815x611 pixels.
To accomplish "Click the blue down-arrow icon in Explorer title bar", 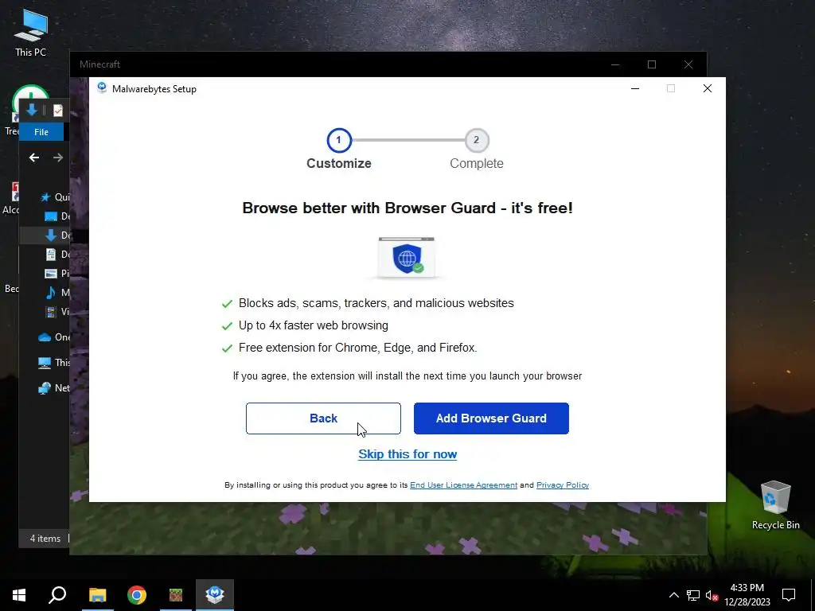I will click(32, 110).
